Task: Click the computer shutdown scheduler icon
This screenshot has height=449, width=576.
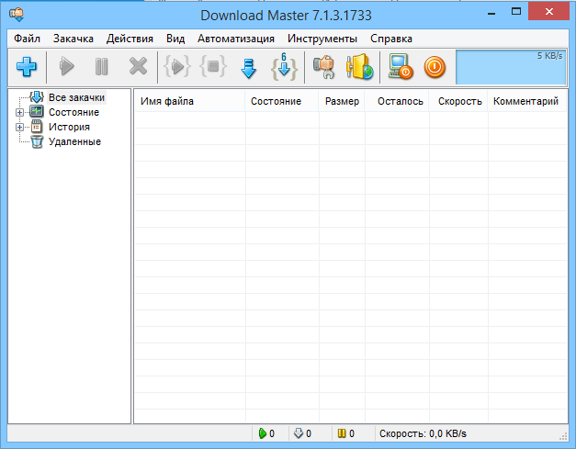Action: [401, 67]
